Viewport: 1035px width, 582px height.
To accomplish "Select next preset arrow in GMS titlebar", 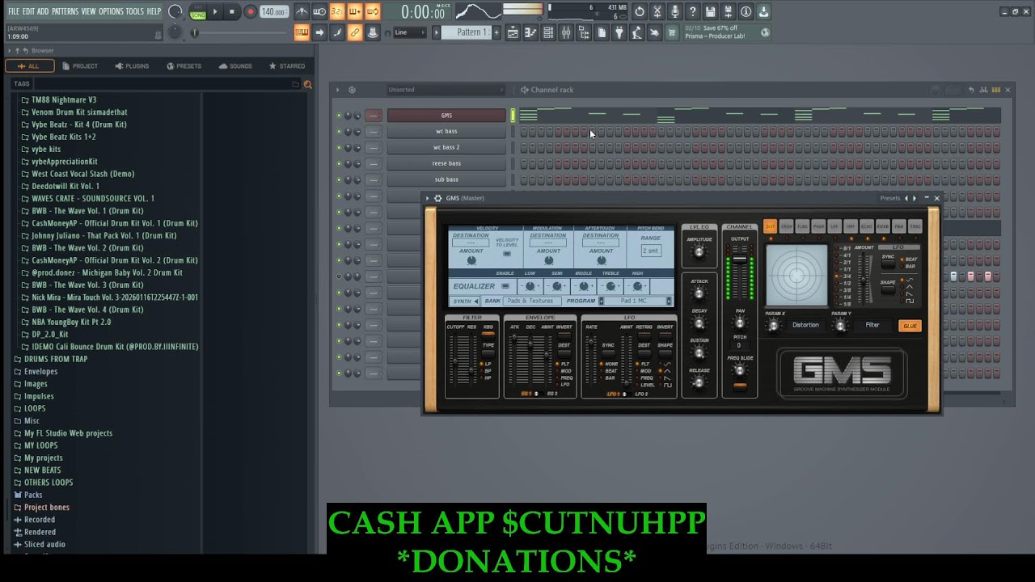I will pos(915,198).
